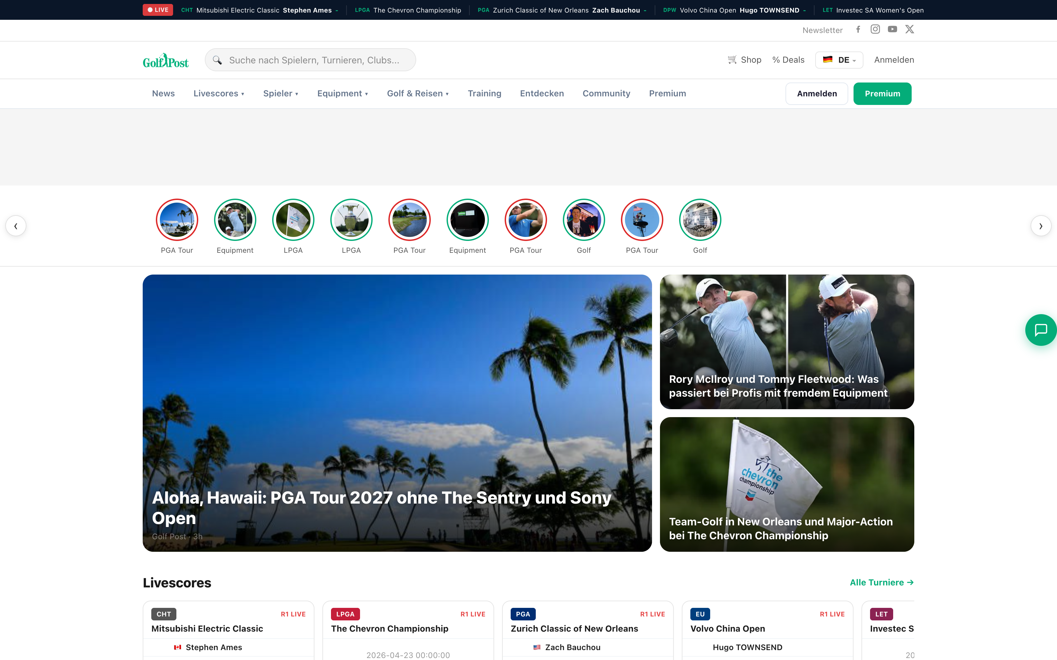Open the last Golf story circle with golf shop
1057x660 pixels.
tap(700, 220)
